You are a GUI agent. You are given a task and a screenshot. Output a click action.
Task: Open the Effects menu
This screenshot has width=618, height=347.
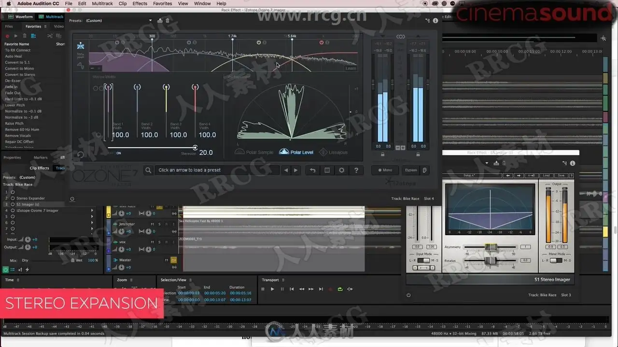(140, 3)
